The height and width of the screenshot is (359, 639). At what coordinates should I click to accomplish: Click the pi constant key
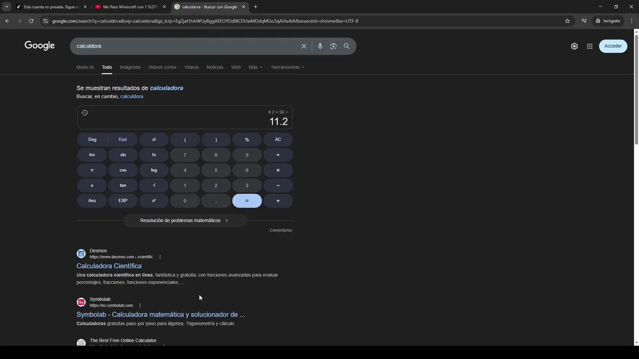(92, 170)
